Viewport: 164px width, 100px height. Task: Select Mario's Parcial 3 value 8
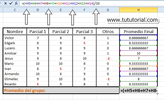coord(84,63)
